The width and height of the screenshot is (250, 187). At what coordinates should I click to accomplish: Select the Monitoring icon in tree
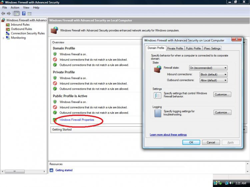pyautogui.click(x=8, y=38)
